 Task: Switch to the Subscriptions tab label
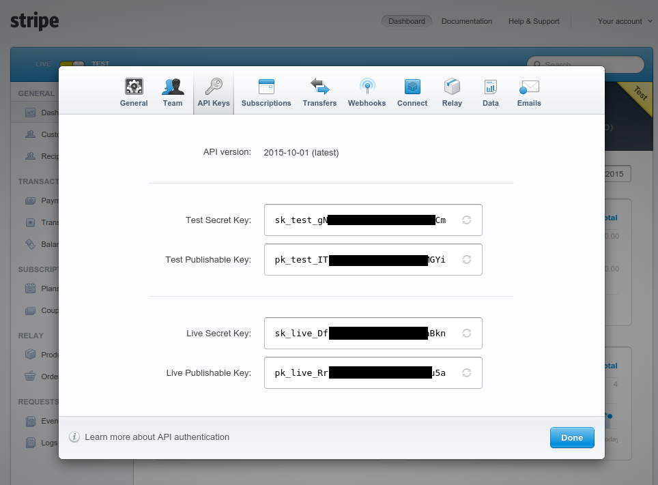266,103
